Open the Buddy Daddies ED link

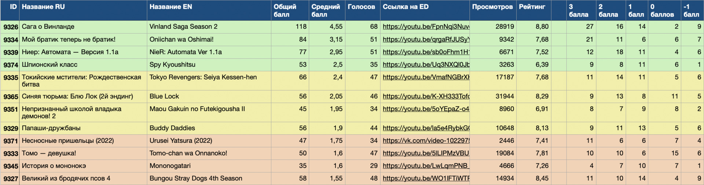[426, 128]
